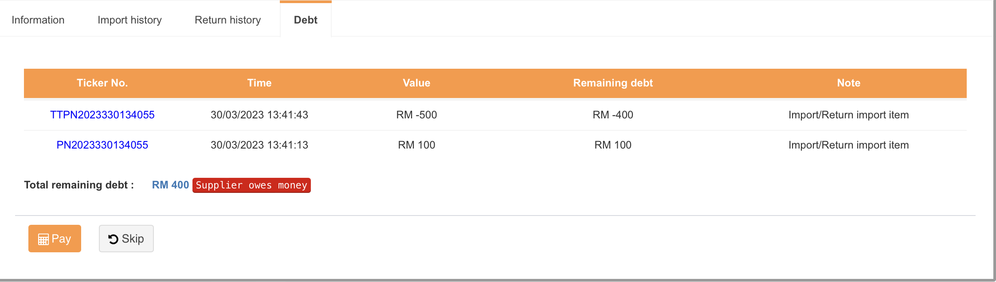Click the undo arrow icon on Skip
996x282 pixels.
114,239
